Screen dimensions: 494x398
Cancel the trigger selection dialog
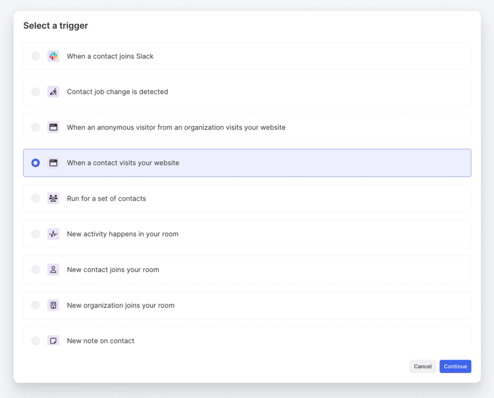tap(423, 367)
